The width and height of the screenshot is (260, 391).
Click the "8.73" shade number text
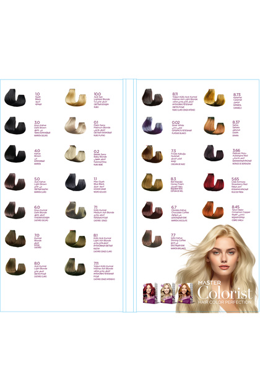[237, 94]
